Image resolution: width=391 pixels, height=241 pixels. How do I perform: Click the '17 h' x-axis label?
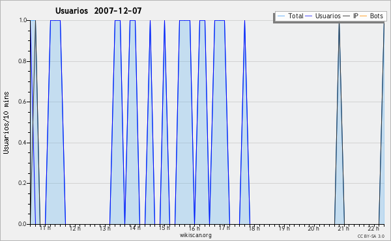click(224, 228)
